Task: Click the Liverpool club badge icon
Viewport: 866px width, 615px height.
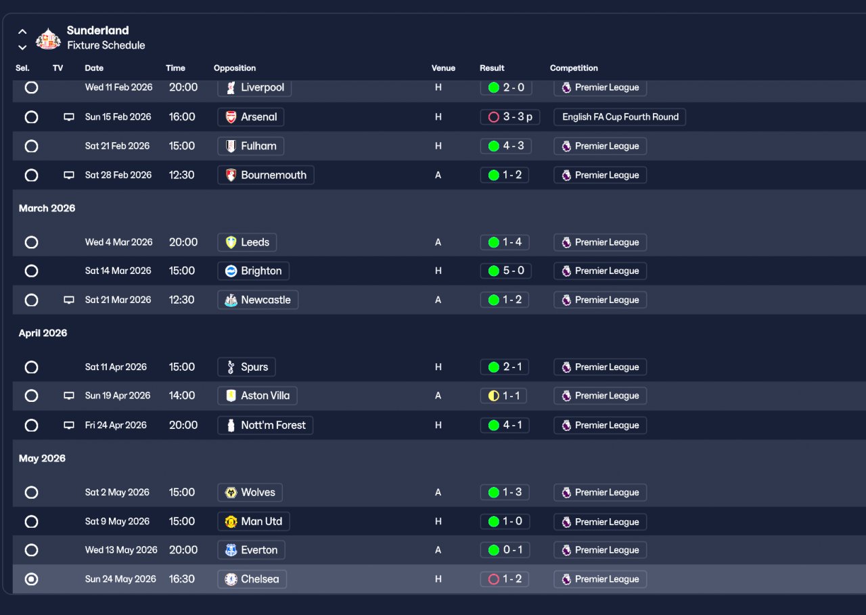Action: 231,88
